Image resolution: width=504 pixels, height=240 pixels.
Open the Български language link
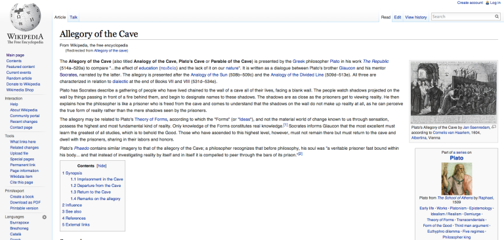(x=19, y=223)
